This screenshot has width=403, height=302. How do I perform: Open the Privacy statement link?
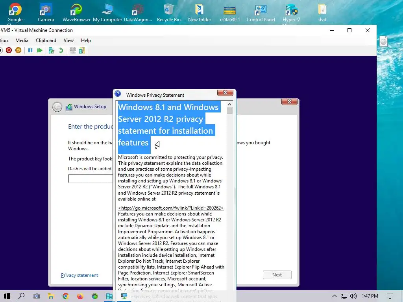click(x=79, y=275)
